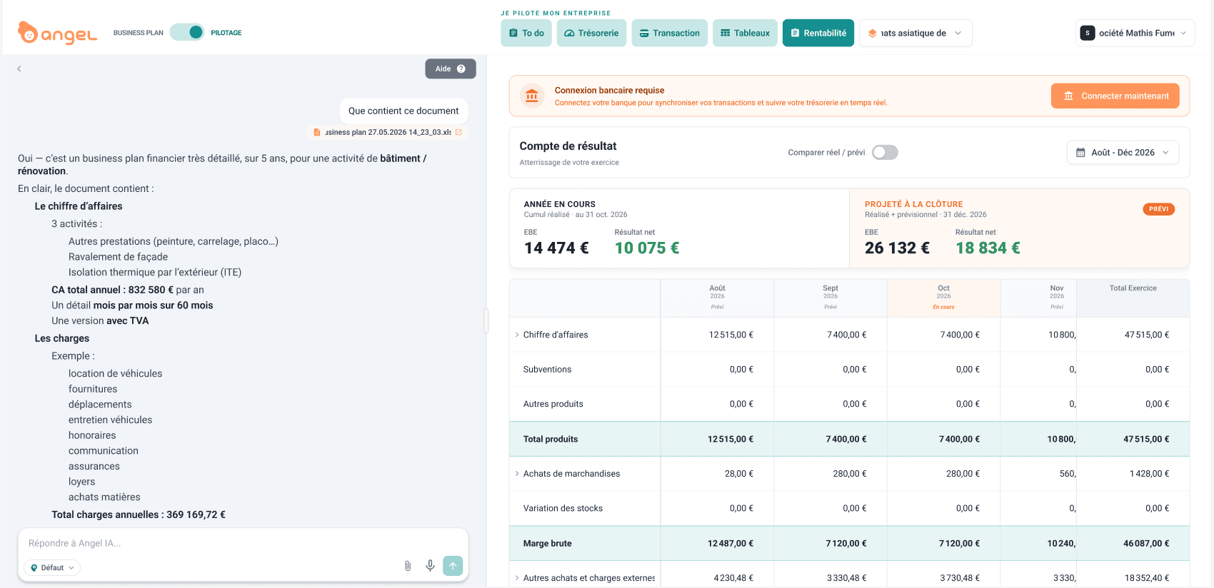1214x588 pixels.
Task: Click the Sept 2026 column header
Action: (x=830, y=298)
